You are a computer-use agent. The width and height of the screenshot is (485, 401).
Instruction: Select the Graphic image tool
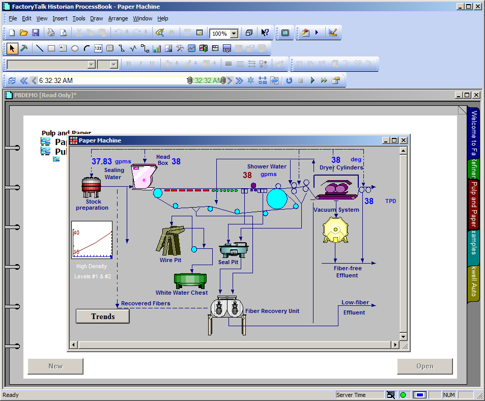168,48
